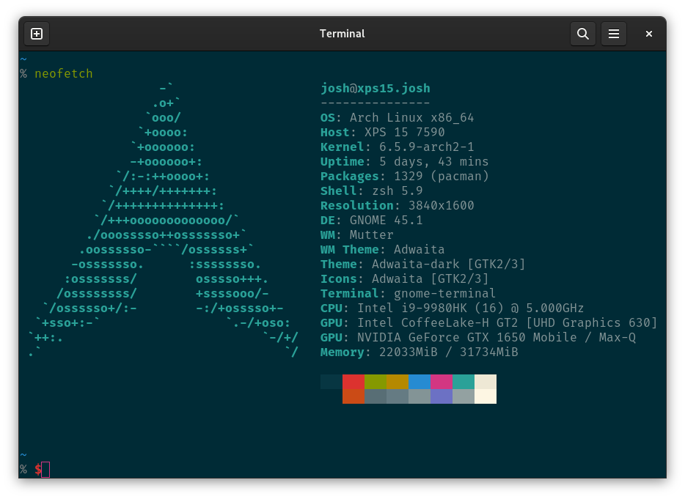Click the GPU: NVIDIA GeForce GTX 1650 line
Image resolution: width=685 pixels, height=499 pixels.
pos(478,338)
